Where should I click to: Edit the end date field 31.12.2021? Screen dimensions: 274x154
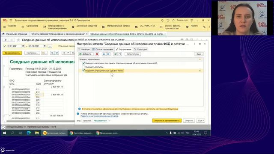pos(36,46)
